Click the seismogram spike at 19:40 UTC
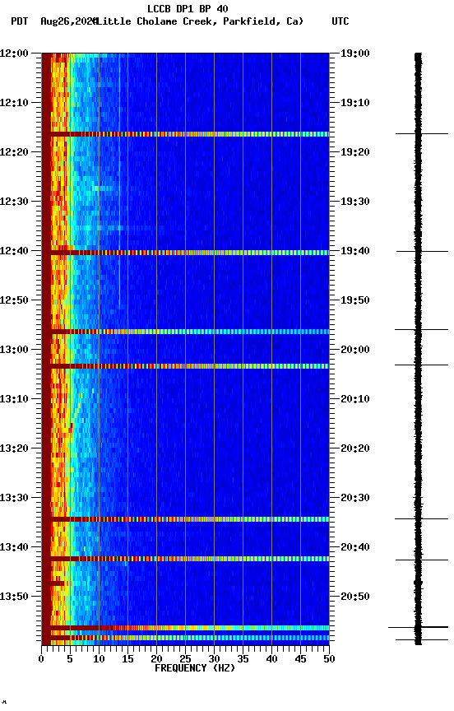 coord(422,251)
